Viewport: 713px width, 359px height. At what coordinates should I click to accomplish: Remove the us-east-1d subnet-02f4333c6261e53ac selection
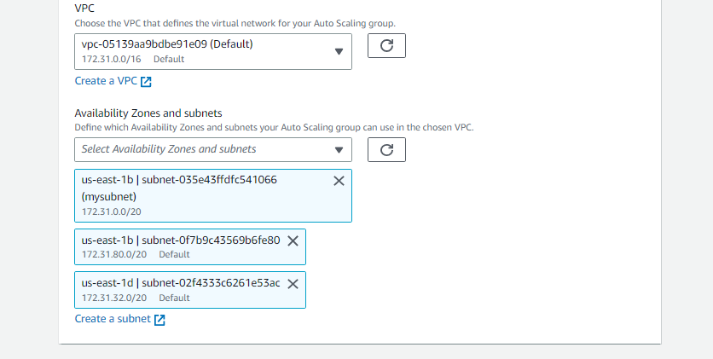click(x=293, y=284)
